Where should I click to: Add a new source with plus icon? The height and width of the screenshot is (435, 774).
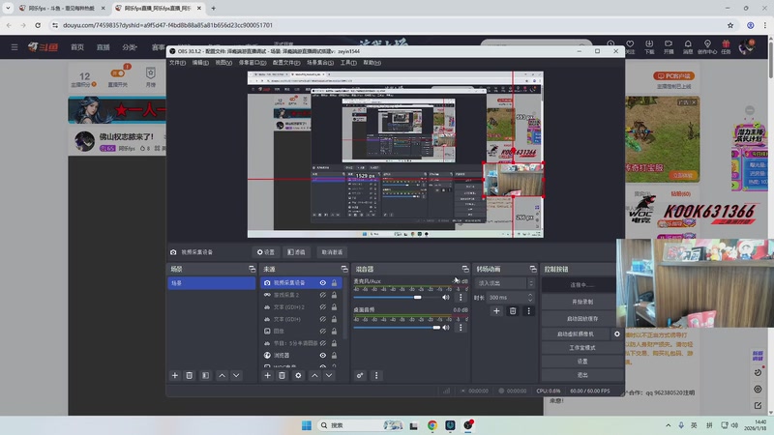click(x=268, y=375)
